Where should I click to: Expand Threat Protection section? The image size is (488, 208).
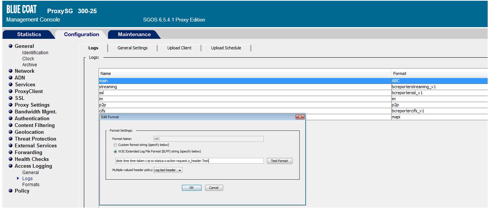point(36,139)
